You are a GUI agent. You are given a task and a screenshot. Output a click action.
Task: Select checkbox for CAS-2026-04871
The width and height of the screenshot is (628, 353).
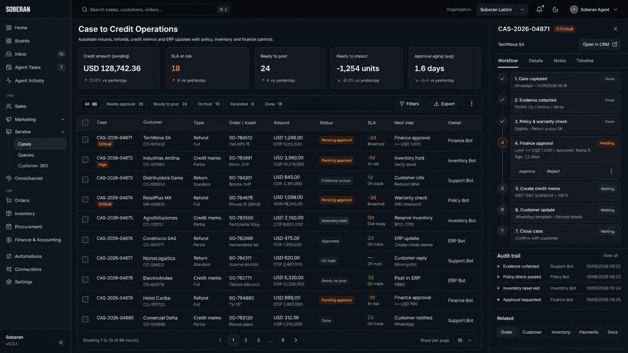[x=85, y=140]
